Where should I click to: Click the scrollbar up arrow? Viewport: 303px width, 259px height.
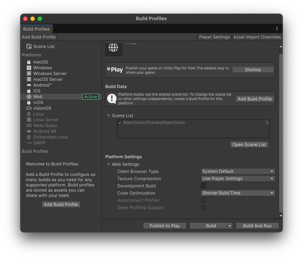[x=281, y=47]
